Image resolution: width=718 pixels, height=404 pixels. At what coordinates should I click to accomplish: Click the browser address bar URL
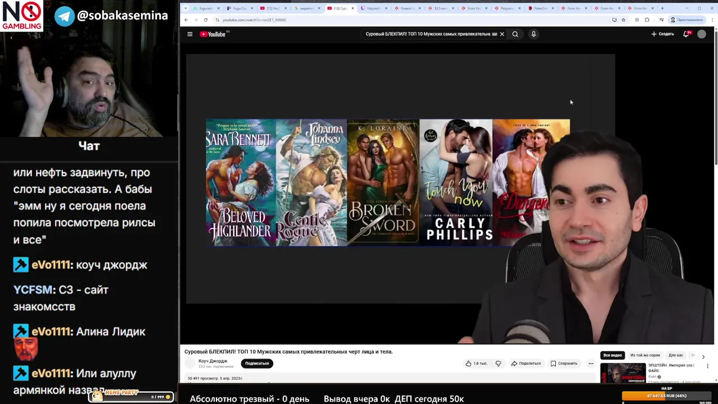(254, 20)
